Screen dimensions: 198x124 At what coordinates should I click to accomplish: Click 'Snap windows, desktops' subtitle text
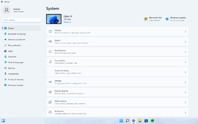point(70,104)
